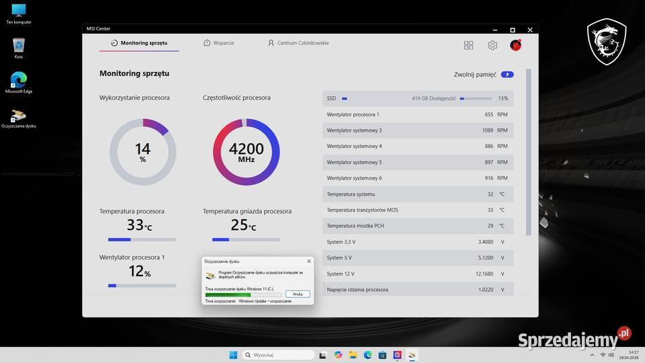Select the Ten komputer desktop icon
Image resolution: width=645 pixels, height=363 pixels.
point(19,12)
